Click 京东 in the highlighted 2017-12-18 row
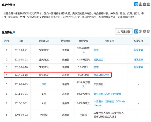The width and height of the screenshot is (151, 122). (96, 75)
